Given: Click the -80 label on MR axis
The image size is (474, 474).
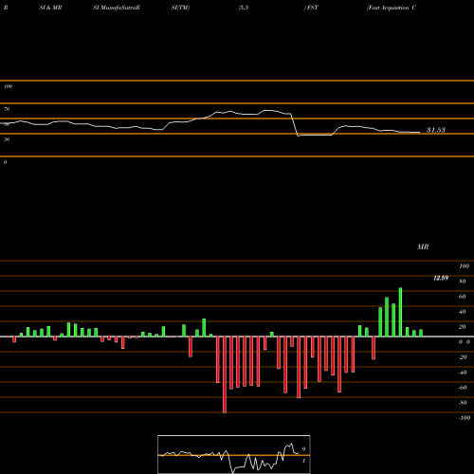Looking at the screenshot, I should pos(463,403).
